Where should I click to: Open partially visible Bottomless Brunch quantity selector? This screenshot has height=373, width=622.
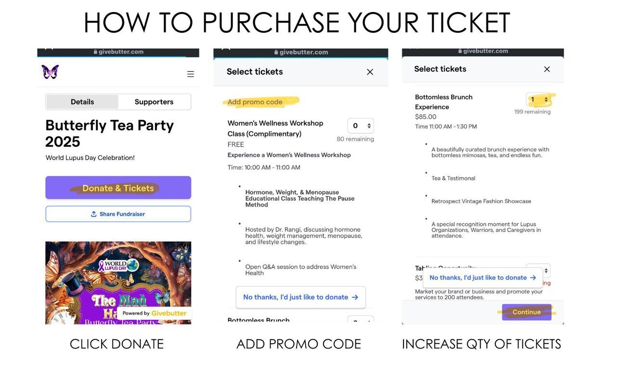(361, 321)
